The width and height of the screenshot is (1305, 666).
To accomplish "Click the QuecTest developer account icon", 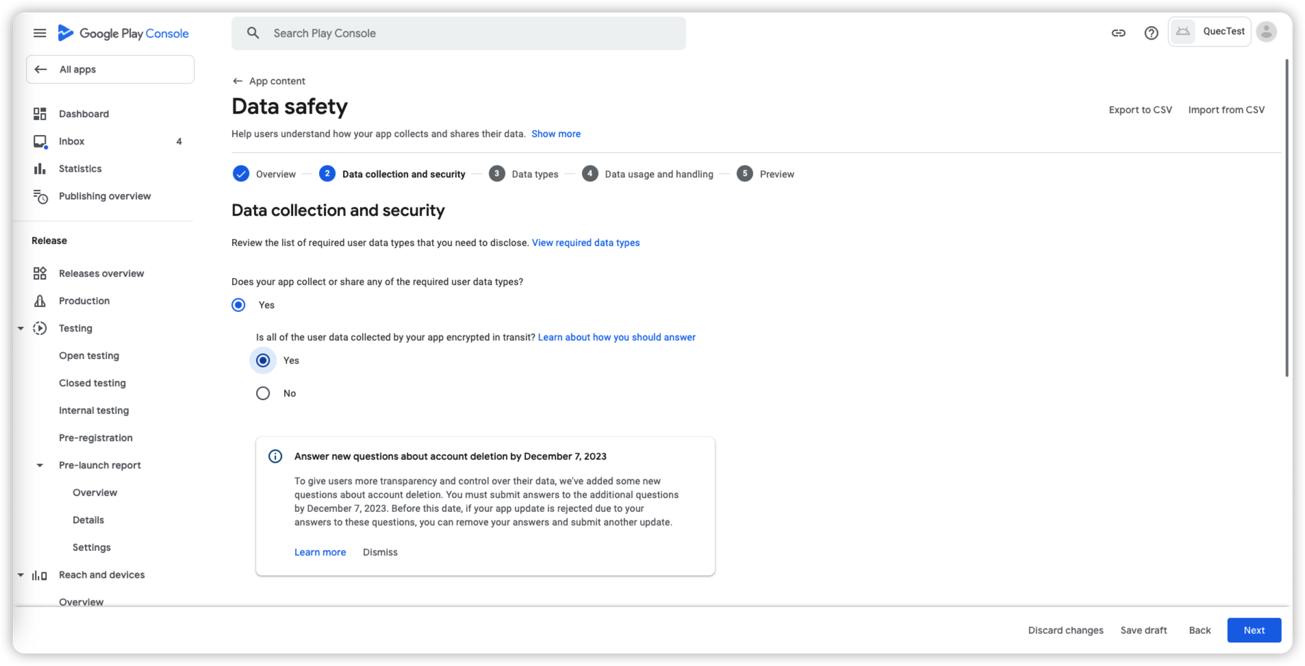I will (x=1182, y=32).
